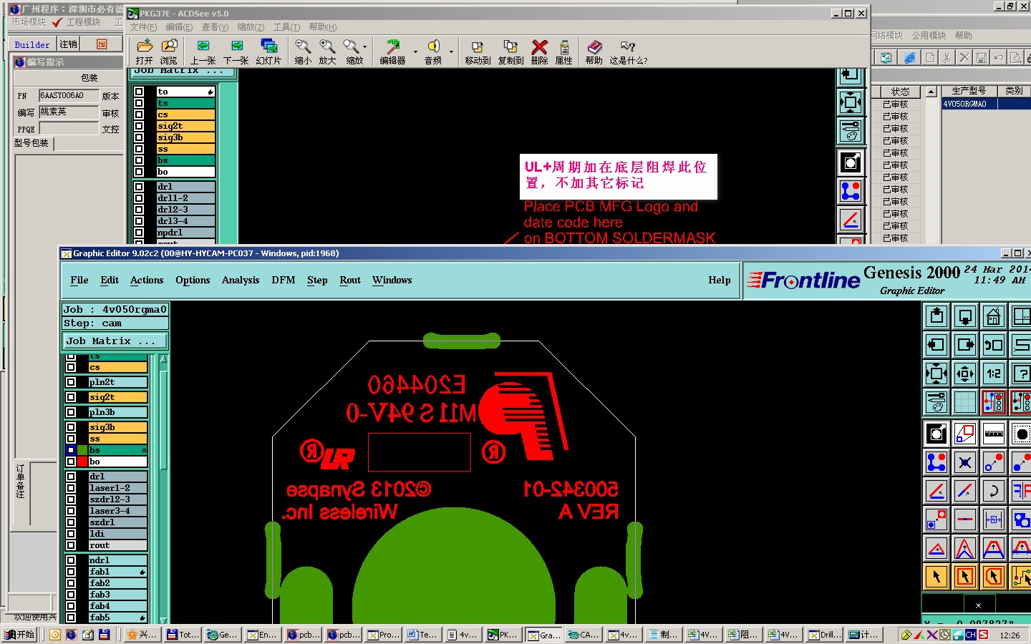Image resolution: width=1031 pixels, height=644 pixels.
Task: Click the rotate arrow icon
Action: pyautogui.click(x=994, y=491)
